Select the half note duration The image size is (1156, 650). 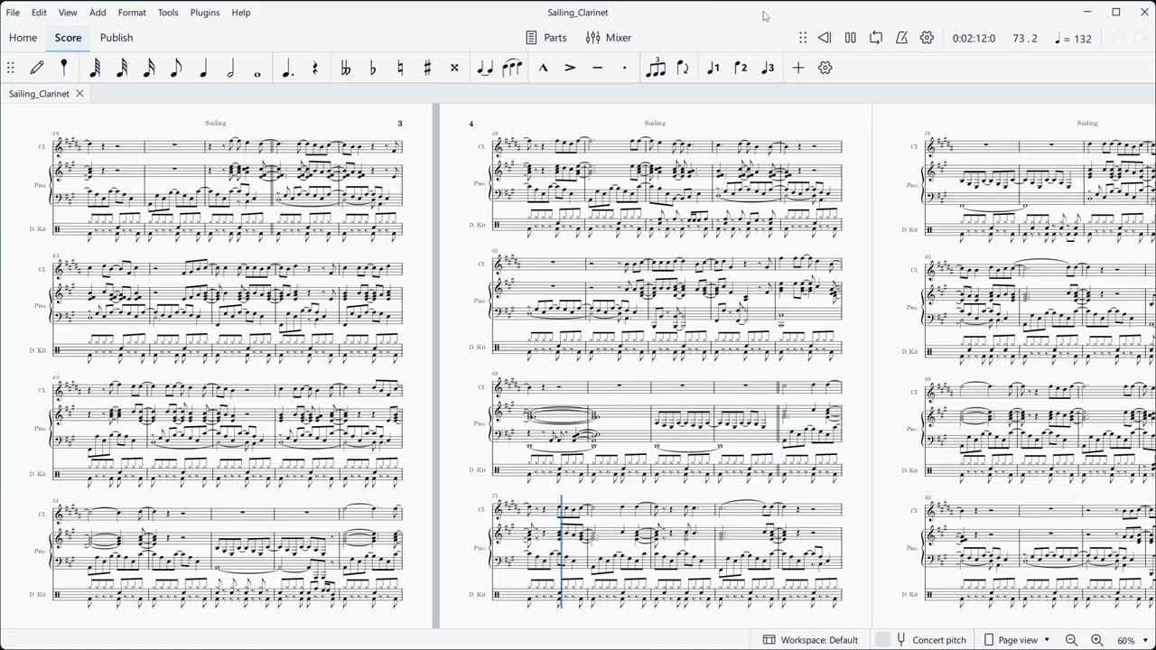coord(230,68)
